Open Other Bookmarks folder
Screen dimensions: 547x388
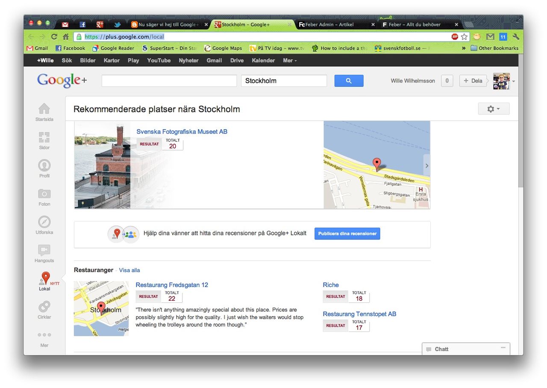[x=494, y=48]
